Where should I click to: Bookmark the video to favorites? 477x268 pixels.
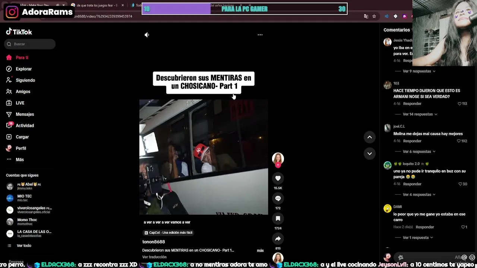point(278,218)
